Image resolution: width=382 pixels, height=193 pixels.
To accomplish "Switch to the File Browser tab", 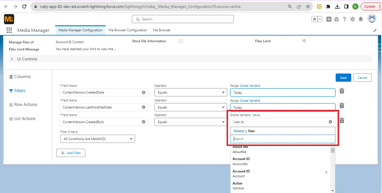I will 161,30.
